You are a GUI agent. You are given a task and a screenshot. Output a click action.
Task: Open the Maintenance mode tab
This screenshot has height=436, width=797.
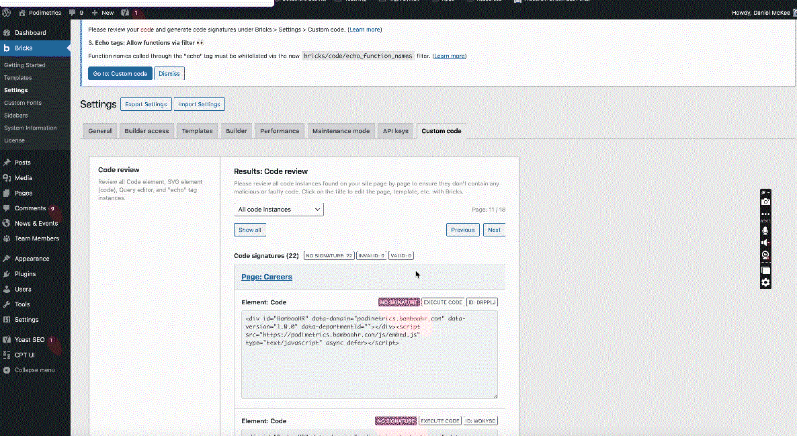point(341,131)
